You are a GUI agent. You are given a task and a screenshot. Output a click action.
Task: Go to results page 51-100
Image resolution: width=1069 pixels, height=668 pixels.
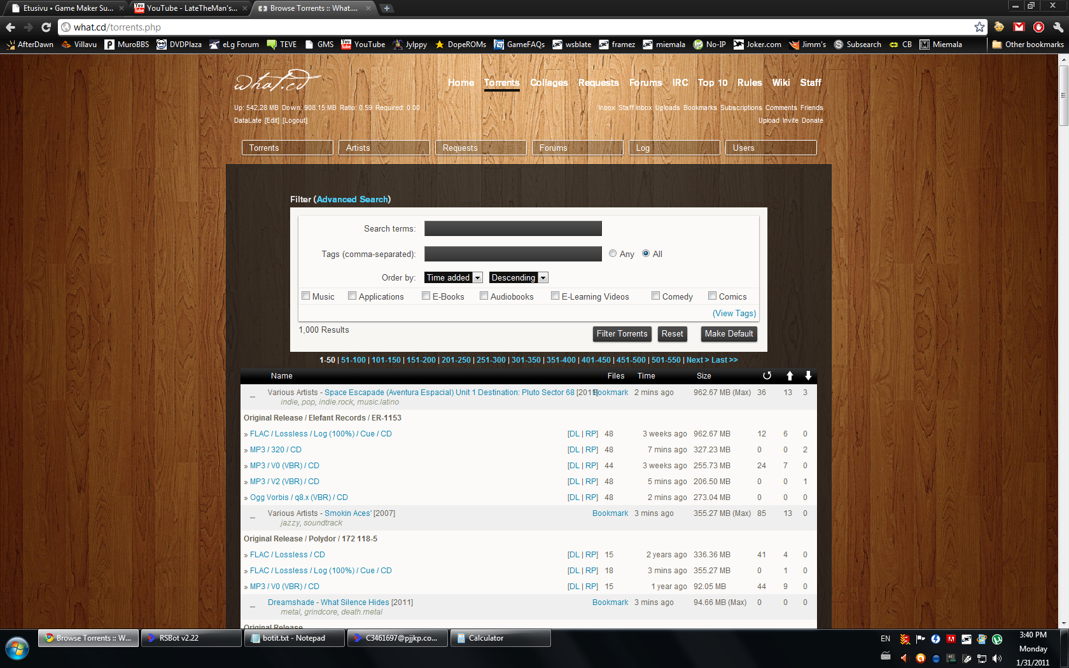pyautogui.click(x=353, y=360)
